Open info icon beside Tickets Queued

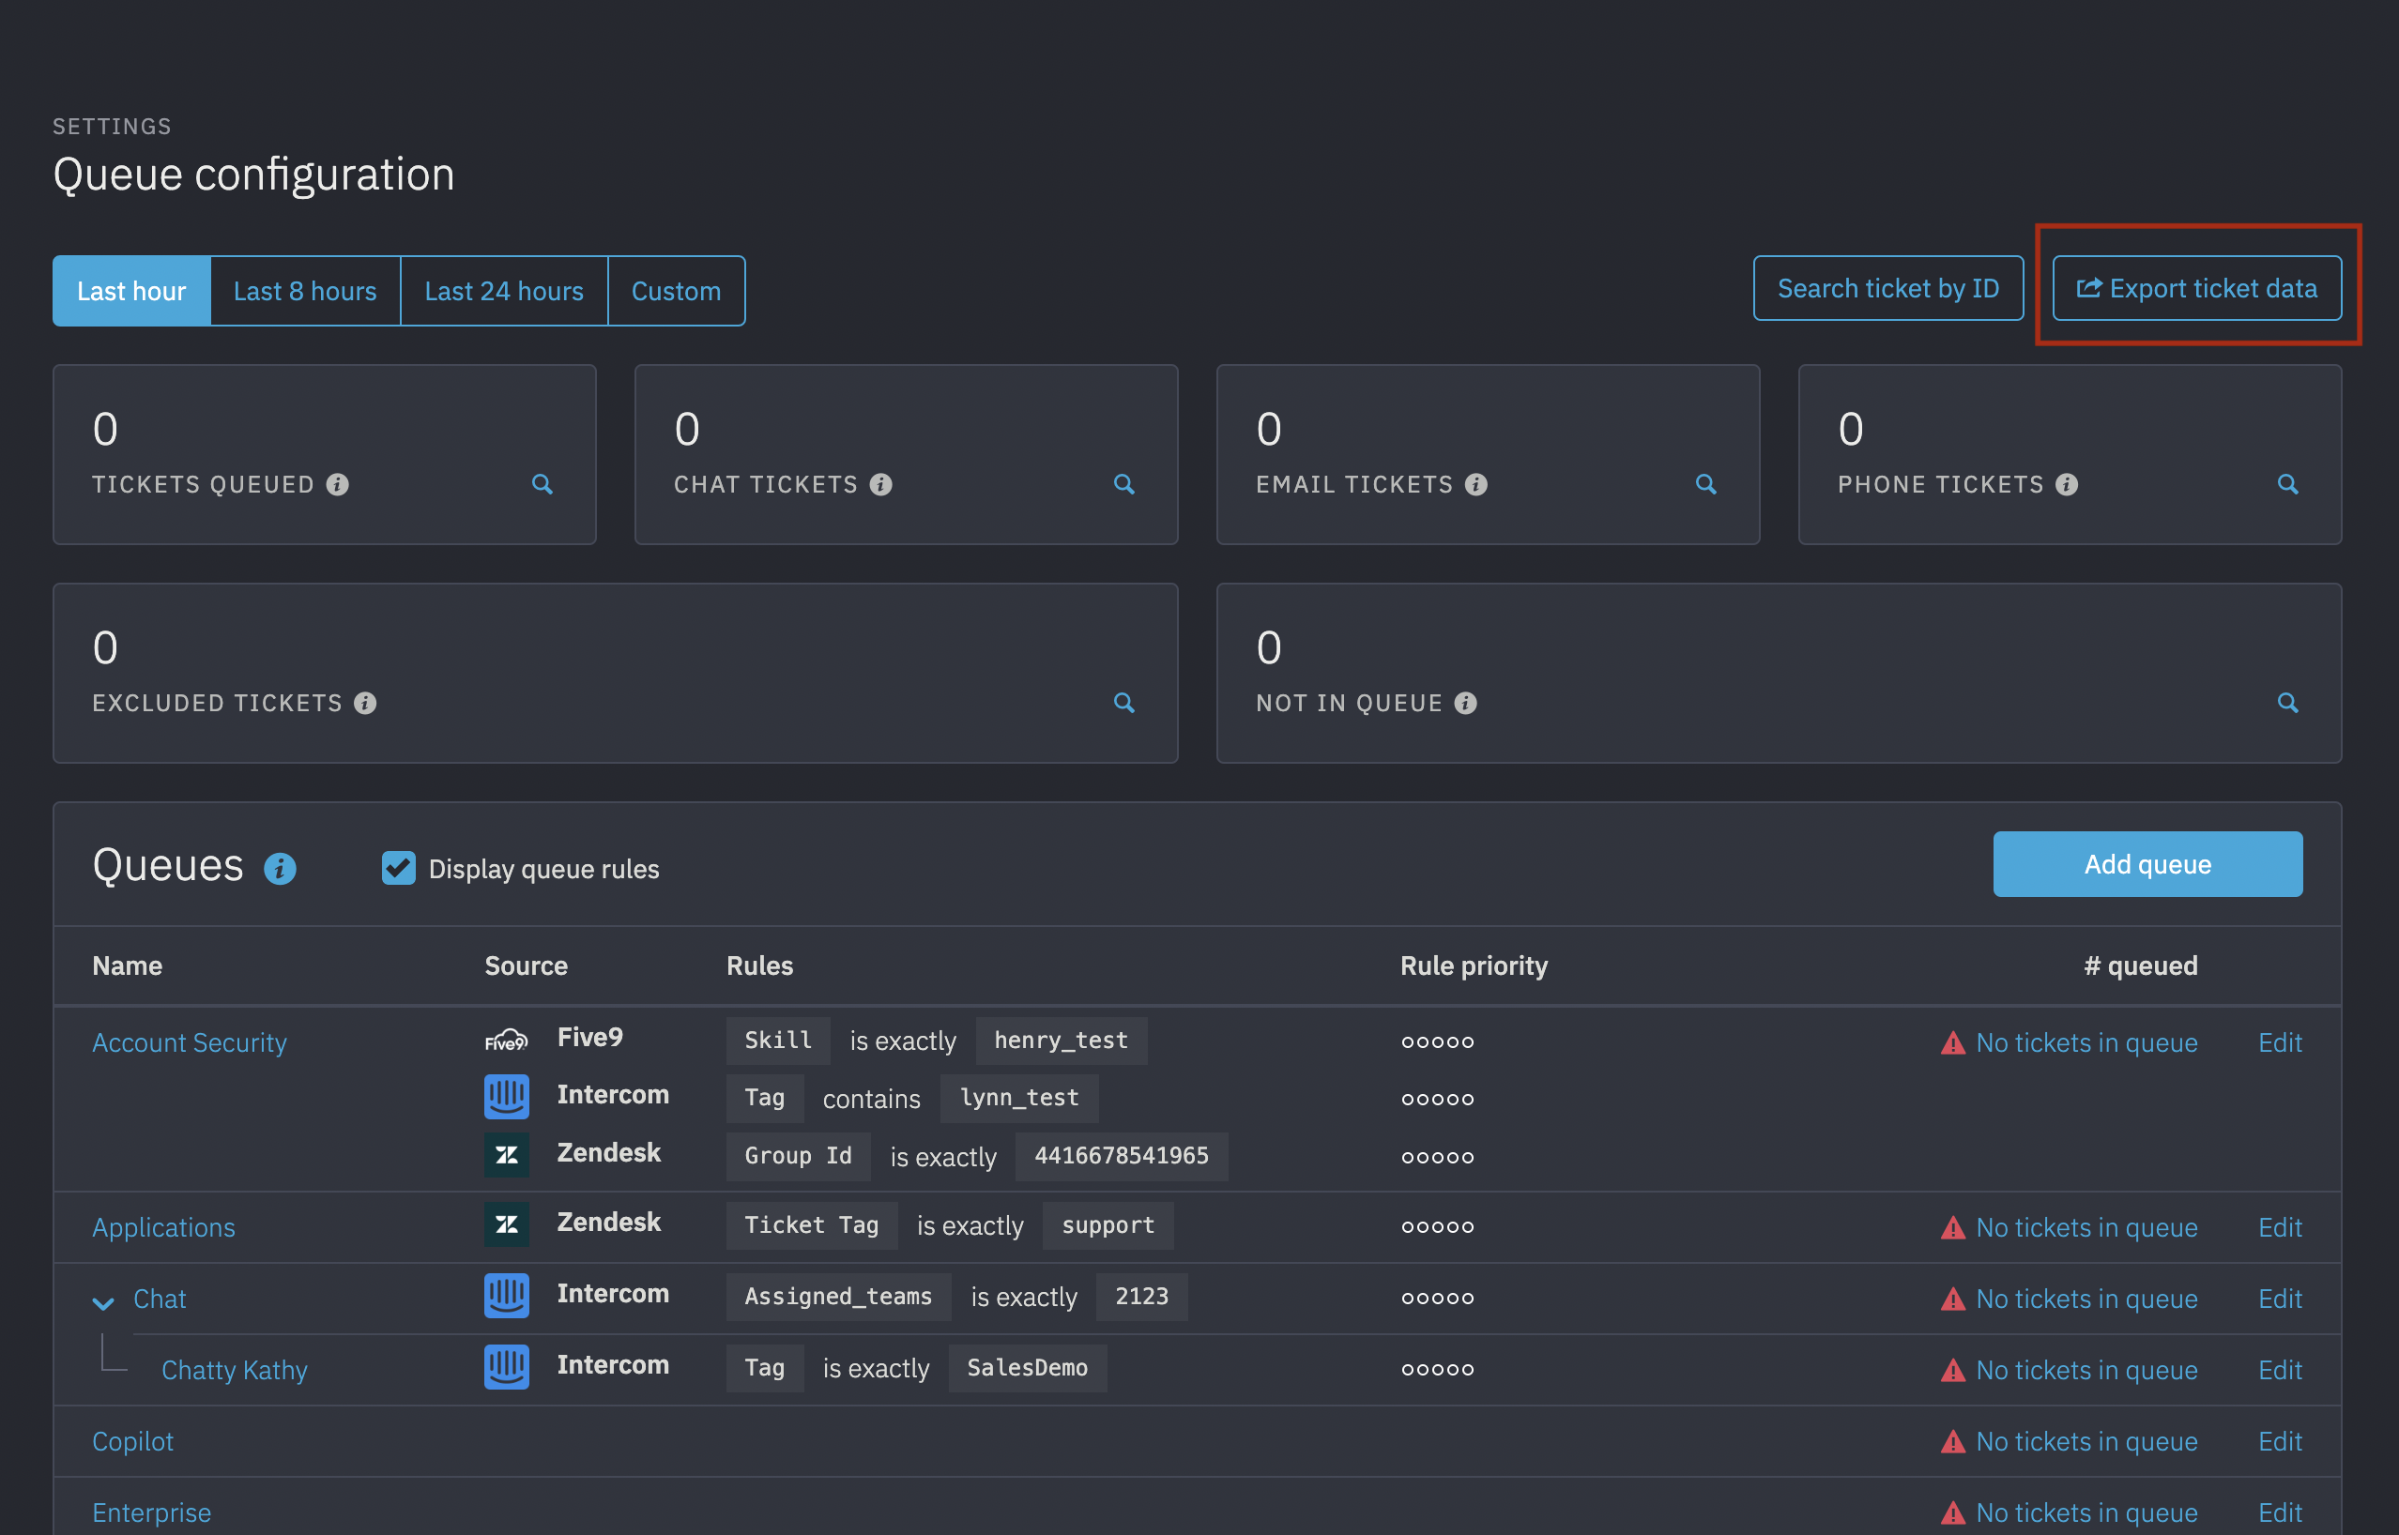click(x=338, y=484)
